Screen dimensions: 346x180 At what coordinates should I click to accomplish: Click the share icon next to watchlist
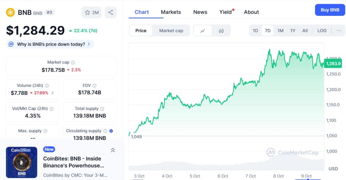tap(110, 12)
